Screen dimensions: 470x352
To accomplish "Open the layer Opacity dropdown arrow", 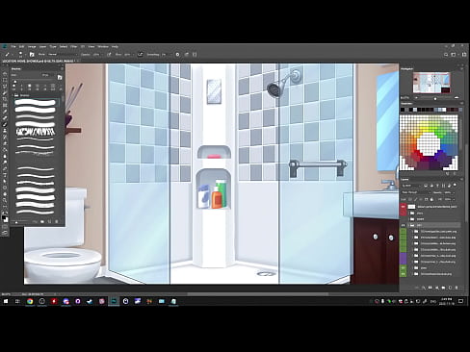I will coord(454,192).
